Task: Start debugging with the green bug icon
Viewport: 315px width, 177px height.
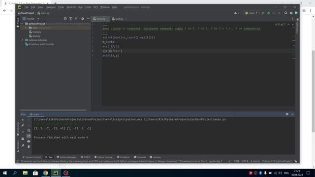Action: tap(269, 13)
